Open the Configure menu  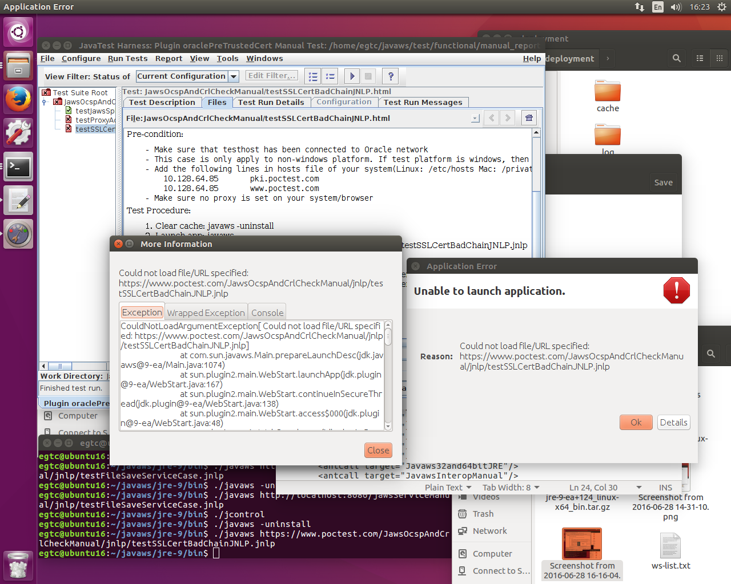81,59
